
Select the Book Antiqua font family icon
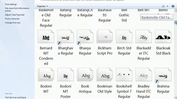pyautogui.click(x=85, y=75)
